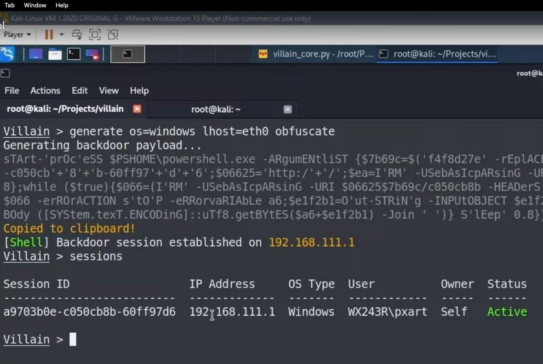Expand the pause button dropdown arrow
Image resolution: width=543 pixels, height=364 pixels.
(x=62, y=35)
